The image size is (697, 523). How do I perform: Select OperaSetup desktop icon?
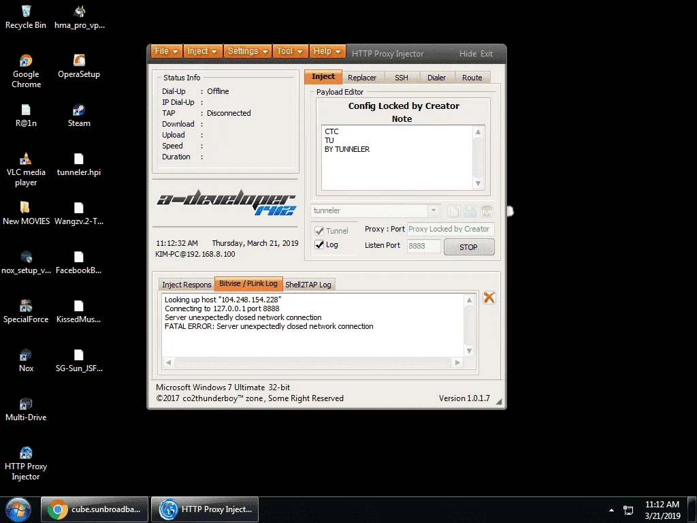click(x=79, y=66)
